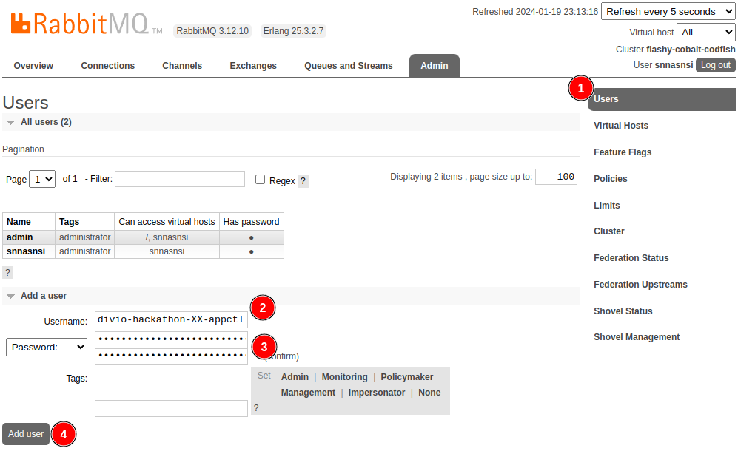Open the Password type dropdown
738x454 pixels.
coord(46,347)
